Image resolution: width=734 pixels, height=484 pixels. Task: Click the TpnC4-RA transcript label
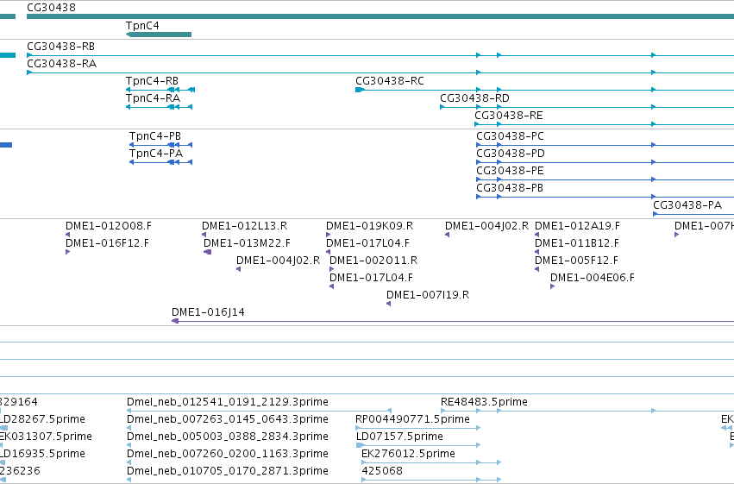153,98
